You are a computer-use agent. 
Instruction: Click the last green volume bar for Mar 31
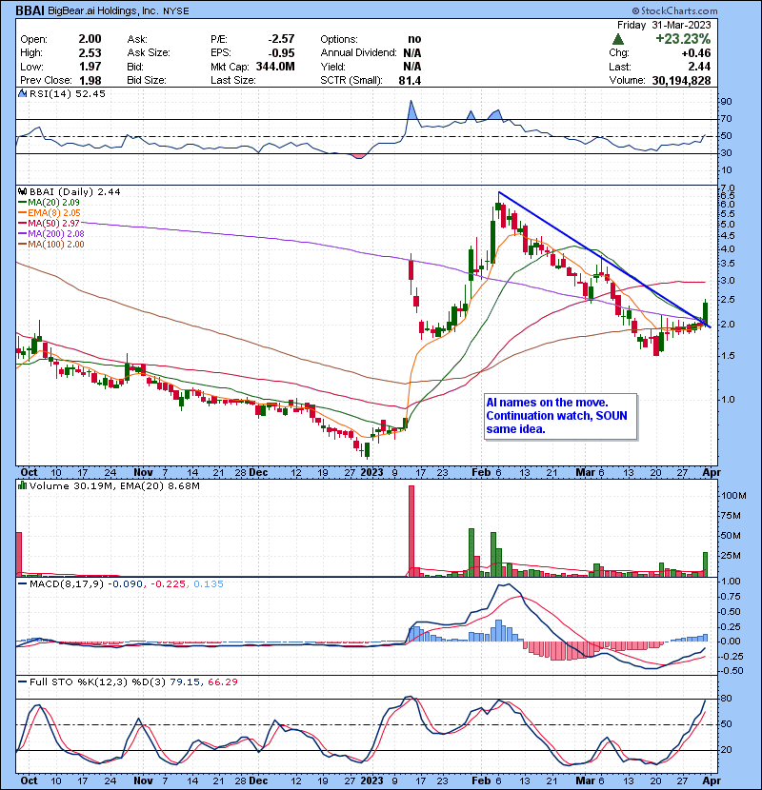705,564
